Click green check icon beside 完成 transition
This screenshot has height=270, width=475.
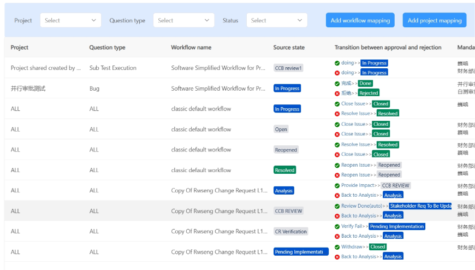point(337,84)
